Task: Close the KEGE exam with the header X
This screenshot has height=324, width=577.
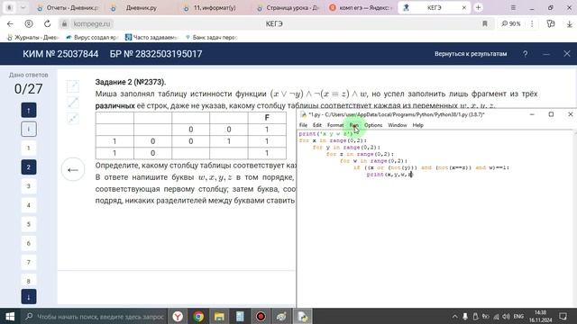Action: click(567, 54)
